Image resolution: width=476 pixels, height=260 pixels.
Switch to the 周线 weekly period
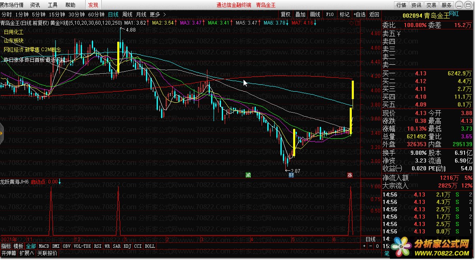pyautogui.click(x=127, y=14)
